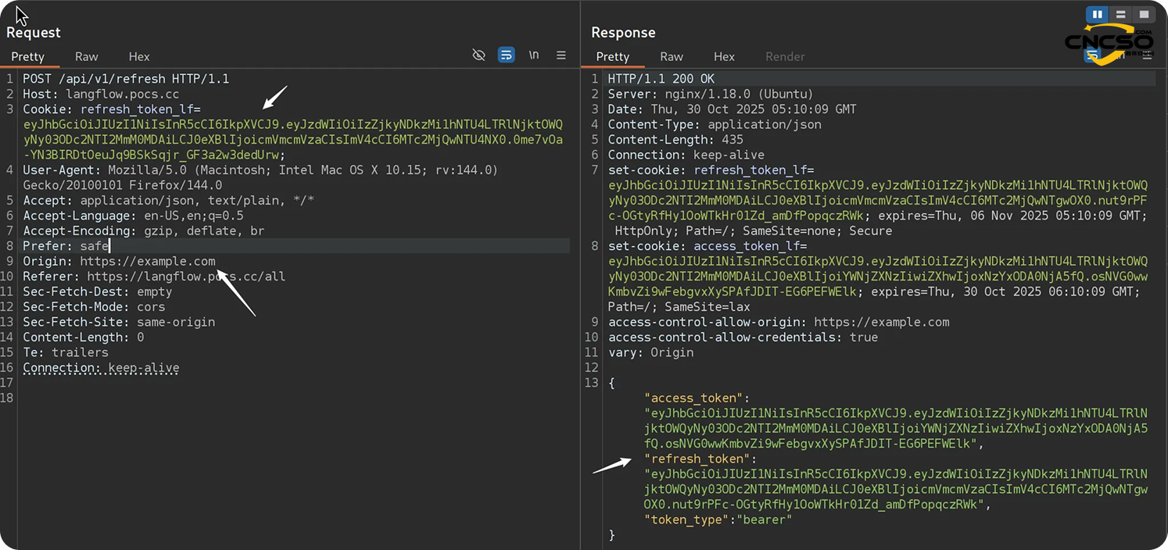Click the request hide-eye icon
Screen dimensions: 1168x550
(479, 55)
